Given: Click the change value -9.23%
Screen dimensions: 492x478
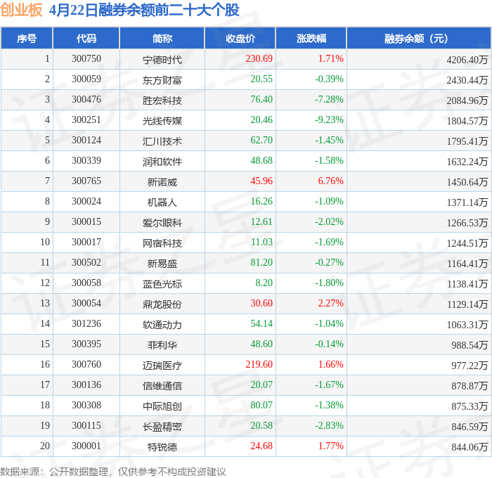Looking at the screenshot, I should click(x=329, y=119).
